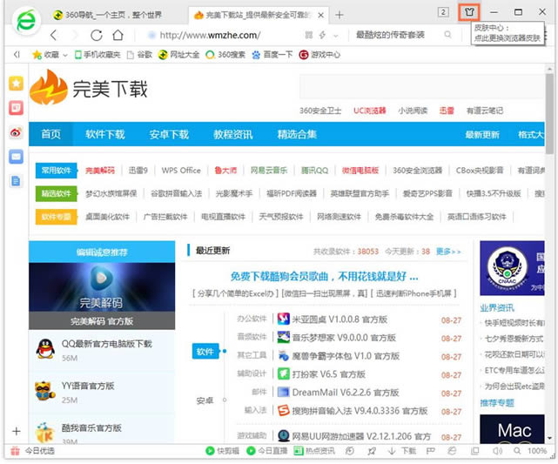Open 下载 downloads in status bar

[402, 451]
